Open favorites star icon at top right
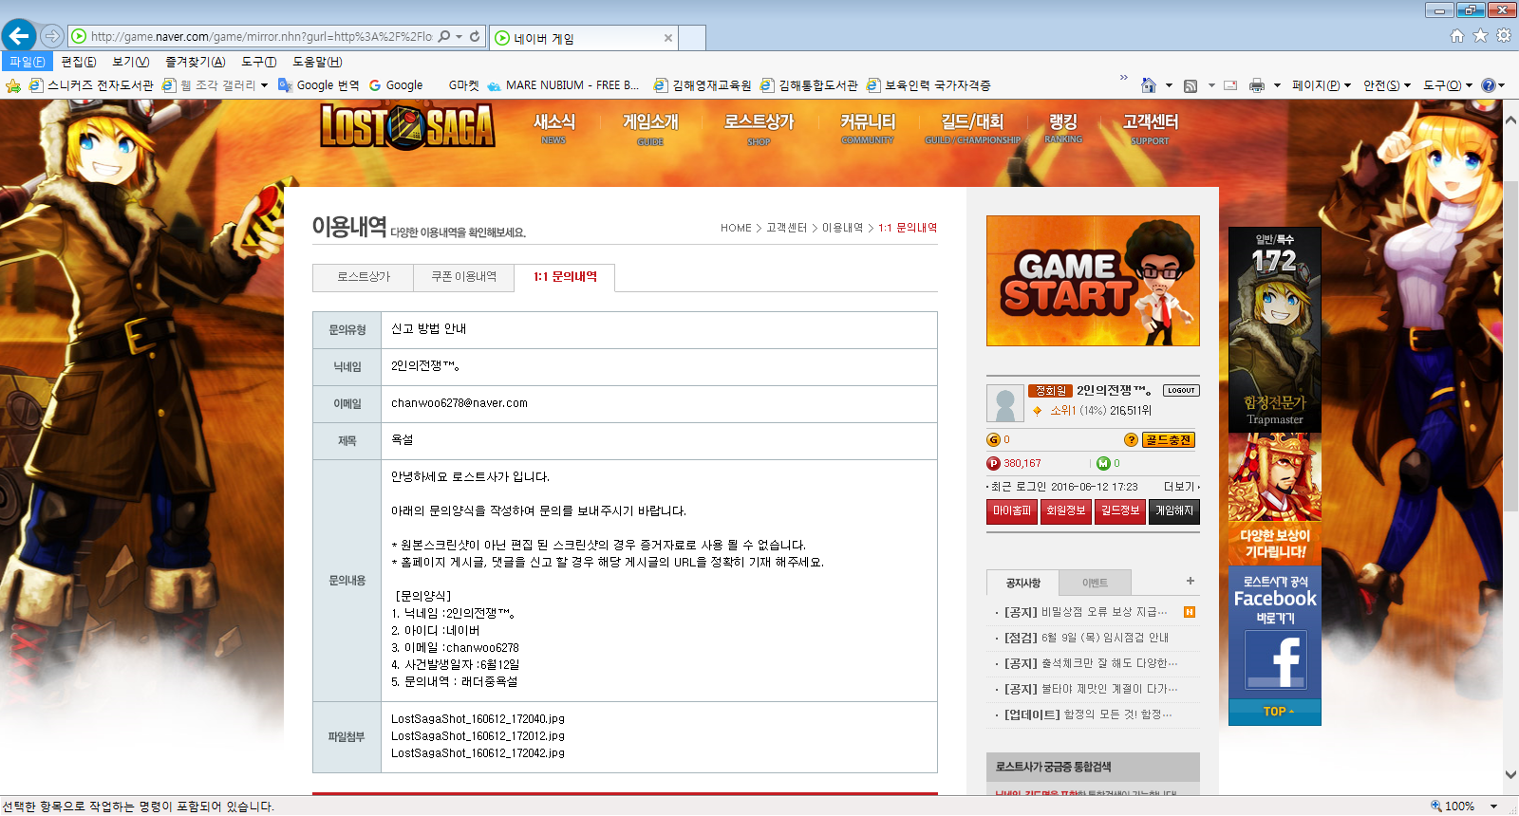1519x816 pixels. click(x=1480, y=36)
